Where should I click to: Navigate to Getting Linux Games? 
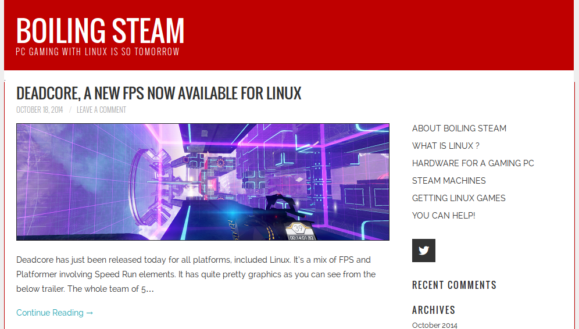click(x=459, y=198)
